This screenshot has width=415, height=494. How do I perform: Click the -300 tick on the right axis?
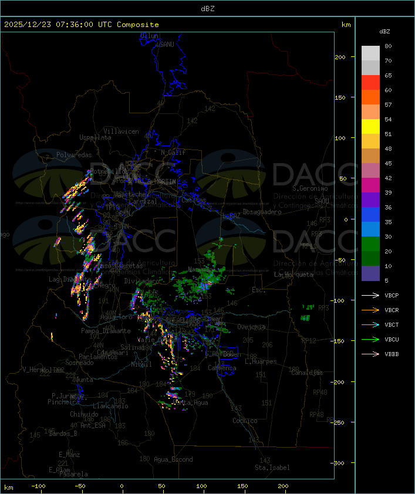click(338, 463)
